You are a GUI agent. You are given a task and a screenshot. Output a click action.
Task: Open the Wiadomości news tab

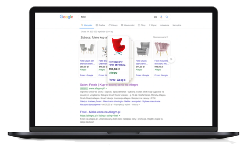tap(128, 25)
